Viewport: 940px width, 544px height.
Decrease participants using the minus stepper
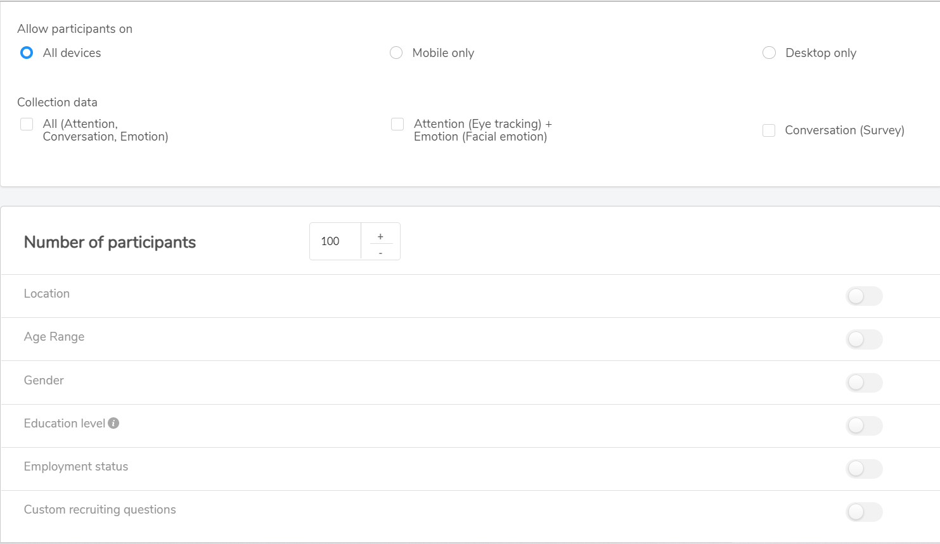coord(380,251)
